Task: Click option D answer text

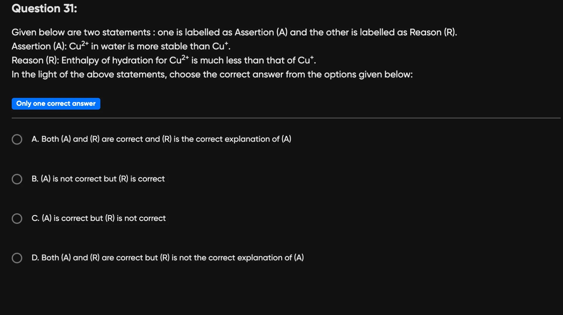Action: click(167, 258)
